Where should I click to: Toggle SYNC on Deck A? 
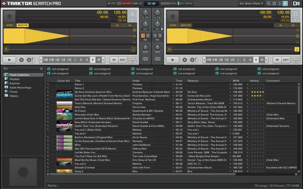click(x=10, y=25)
